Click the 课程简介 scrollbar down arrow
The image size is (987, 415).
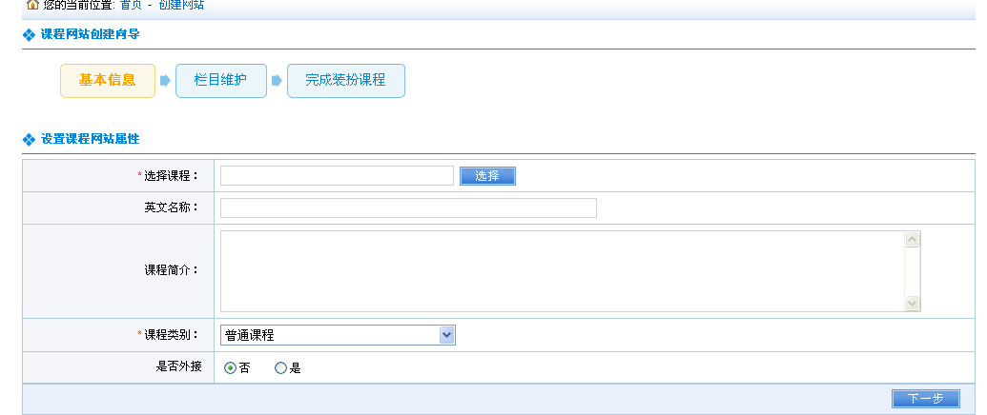[913, 303]
